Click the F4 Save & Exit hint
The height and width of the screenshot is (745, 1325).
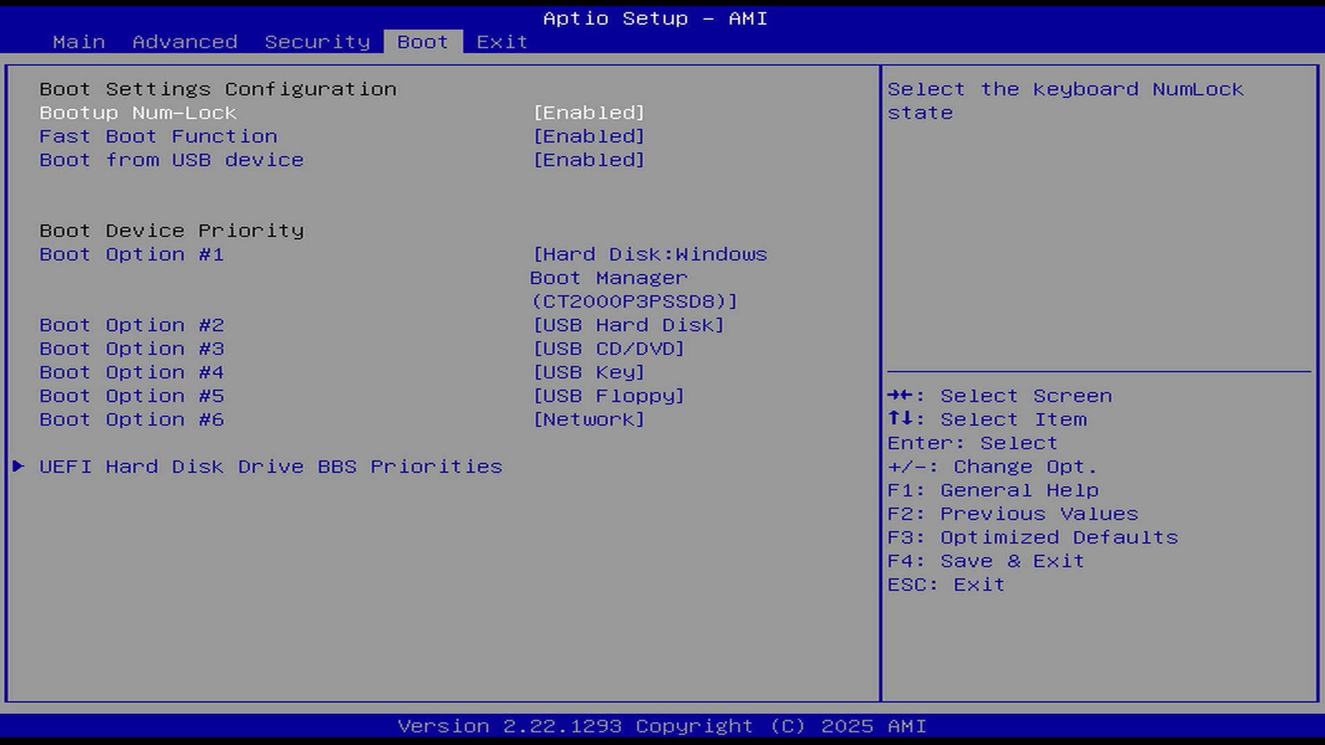tap(985, 561)
